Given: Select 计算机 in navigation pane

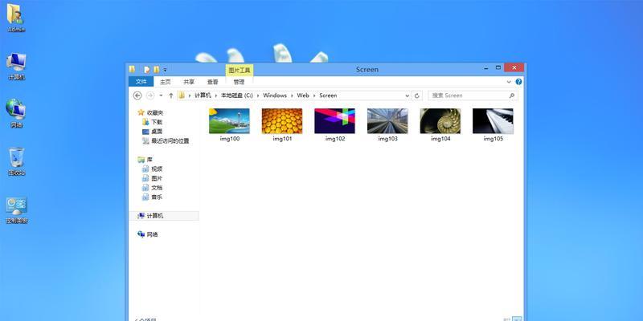Looking at the screenshot, I should pyautogui.click(x=164, y=216).
